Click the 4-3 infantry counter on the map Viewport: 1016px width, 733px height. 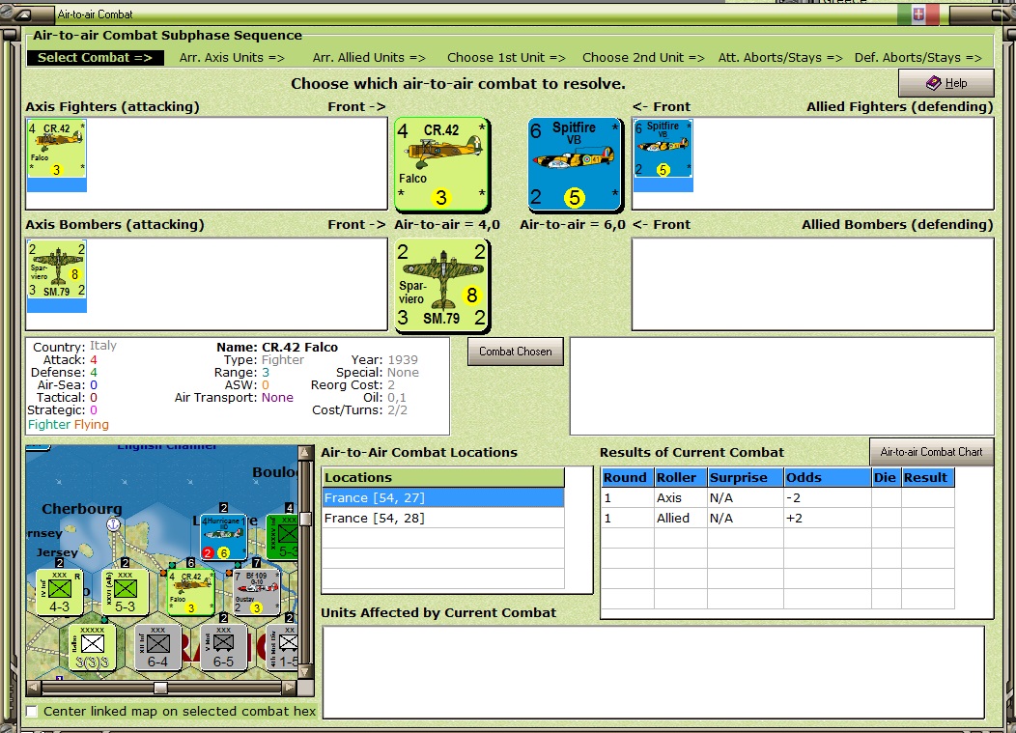[60, 592]
